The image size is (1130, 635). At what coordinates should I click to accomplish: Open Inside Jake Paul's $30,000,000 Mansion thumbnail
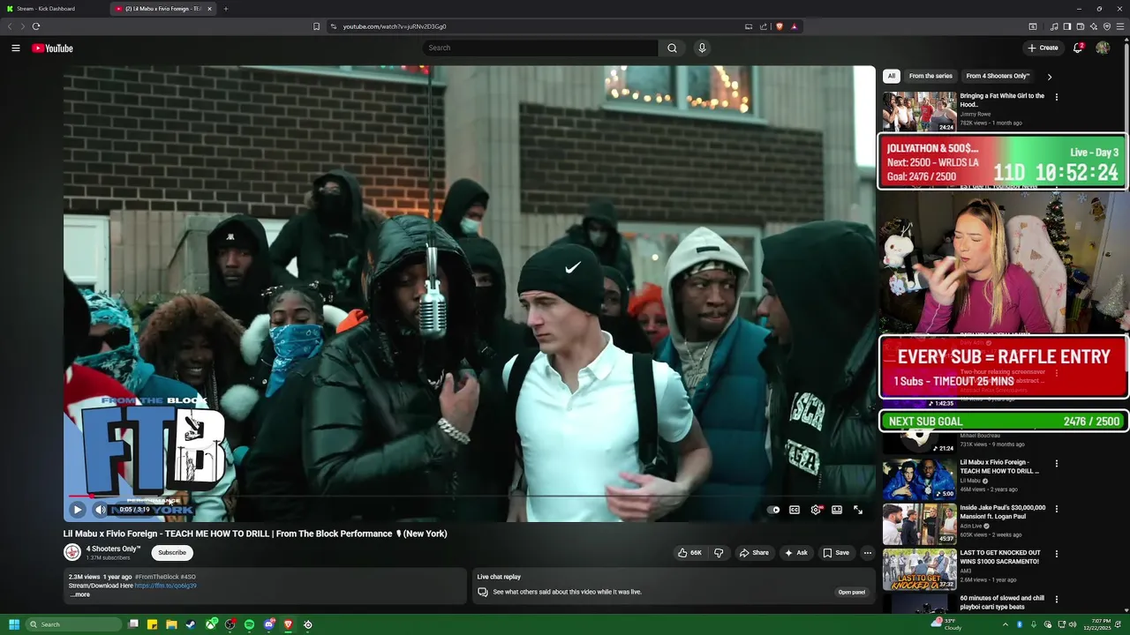point(919,524)
